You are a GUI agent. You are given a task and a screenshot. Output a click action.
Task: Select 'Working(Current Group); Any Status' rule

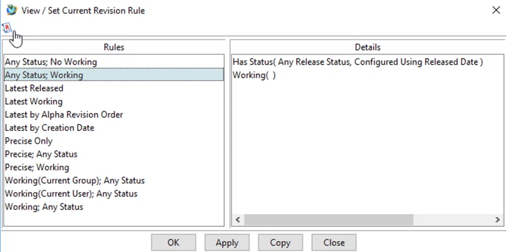(x=113, y=181)
